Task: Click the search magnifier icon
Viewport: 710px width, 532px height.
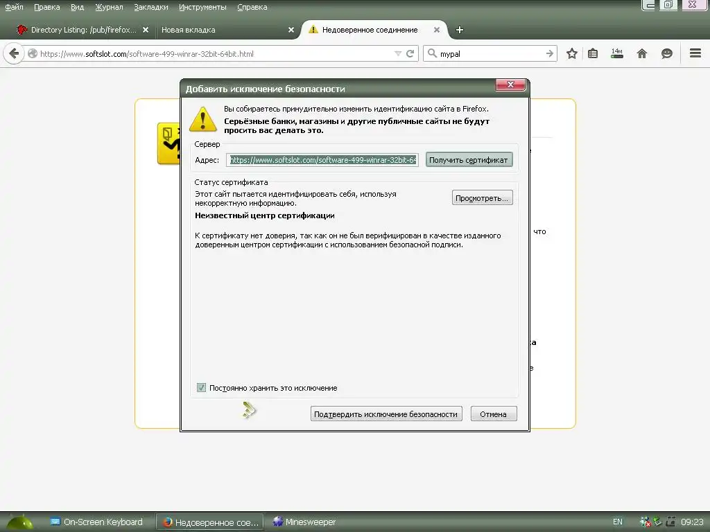Action: (x=432, y=53)
